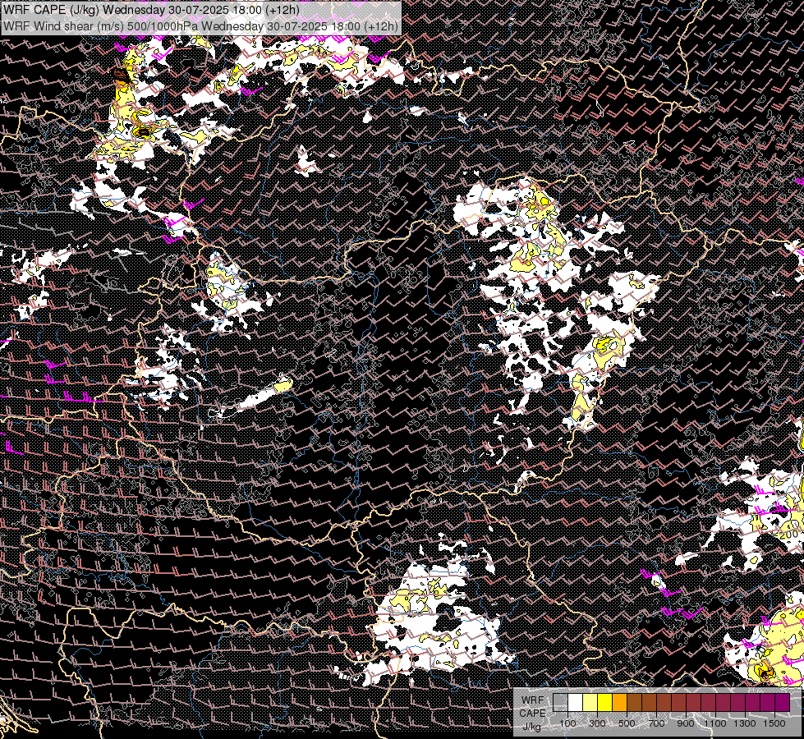Click the 1100 legend label
Image resolution: width=804 pixels, height=739 pixels.
tap(714, 723)
